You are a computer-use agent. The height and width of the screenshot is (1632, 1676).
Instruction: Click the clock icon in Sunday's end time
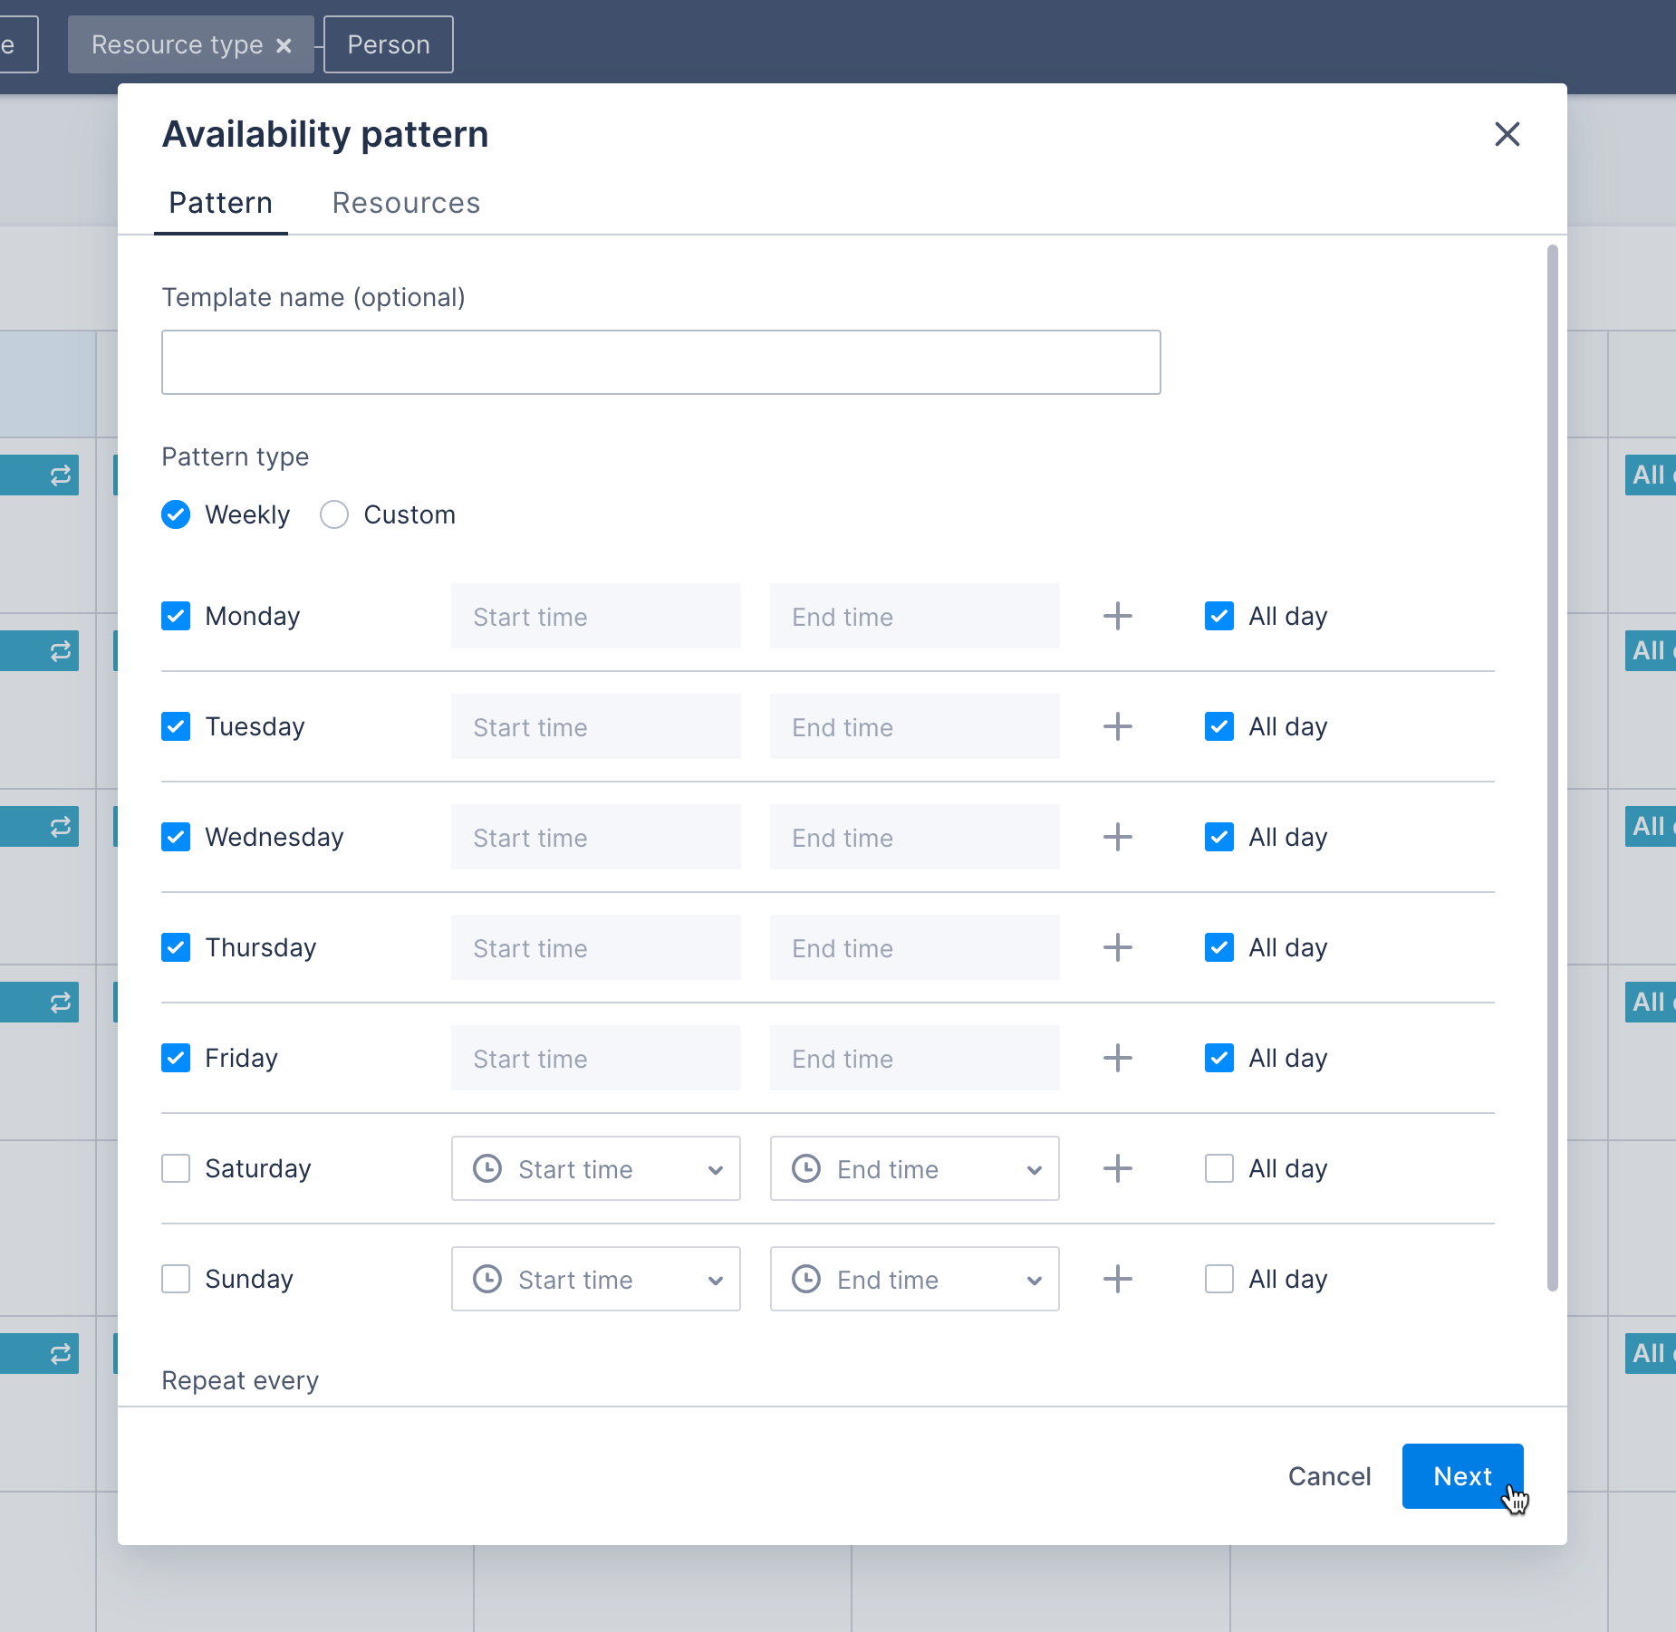tap(808, 1279)
